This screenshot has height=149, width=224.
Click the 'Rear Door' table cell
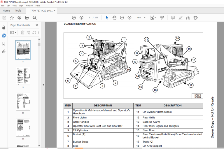(x=173, y=130)
